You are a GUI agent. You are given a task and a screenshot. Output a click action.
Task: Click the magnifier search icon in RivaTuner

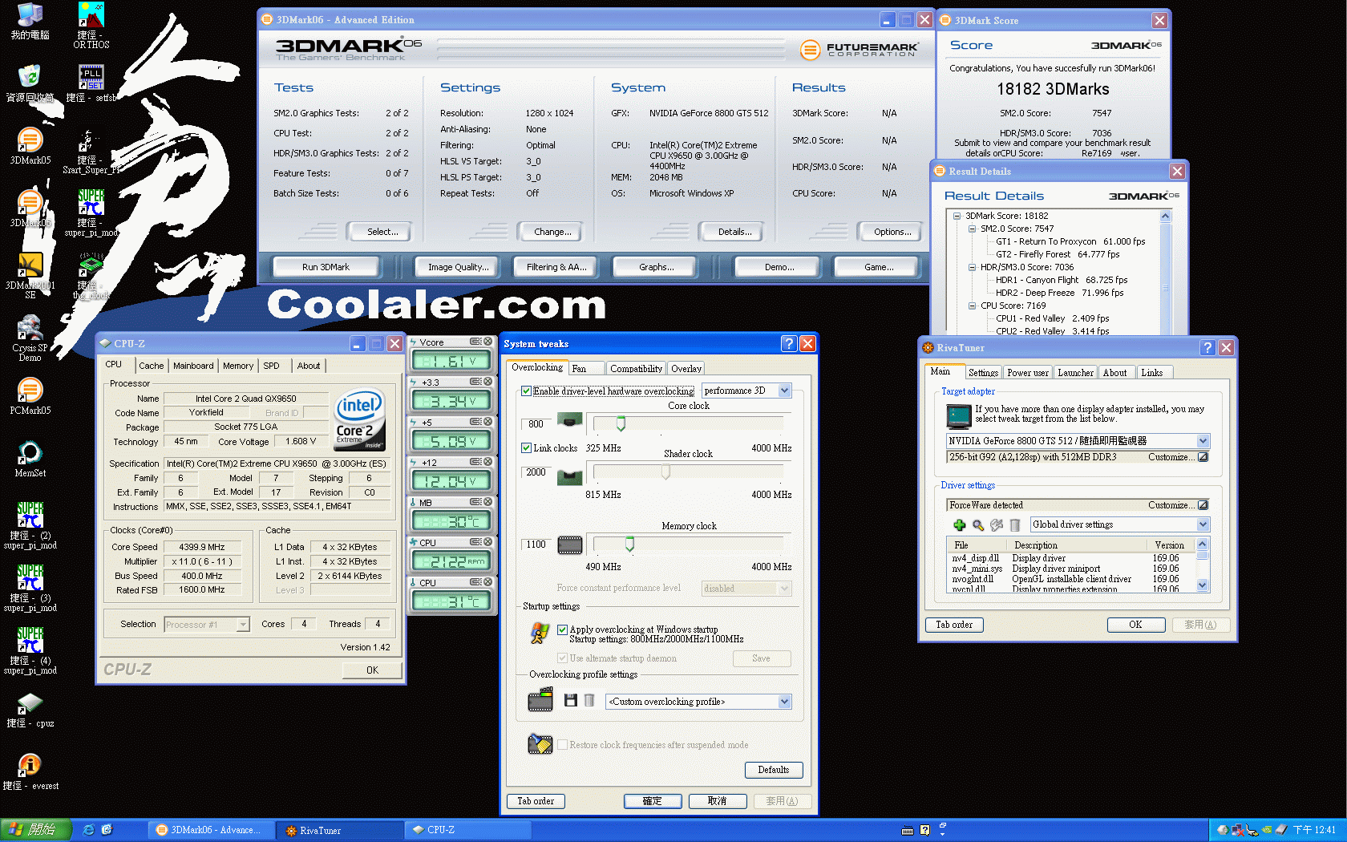(977, 524)
